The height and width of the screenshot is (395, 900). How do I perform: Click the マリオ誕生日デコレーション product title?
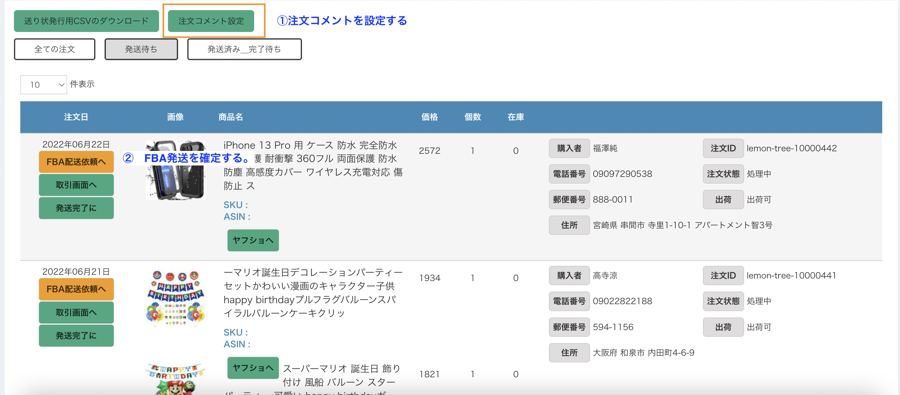pyautogui.click(x=313, y=293)
